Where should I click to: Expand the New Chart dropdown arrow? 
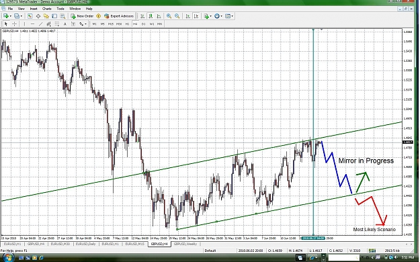[x=11, y=16]
